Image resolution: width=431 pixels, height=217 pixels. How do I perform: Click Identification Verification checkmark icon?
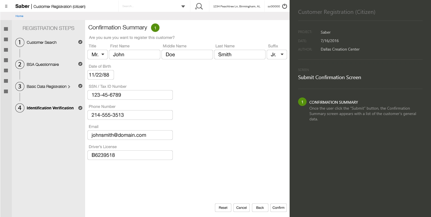click(80, 108)
